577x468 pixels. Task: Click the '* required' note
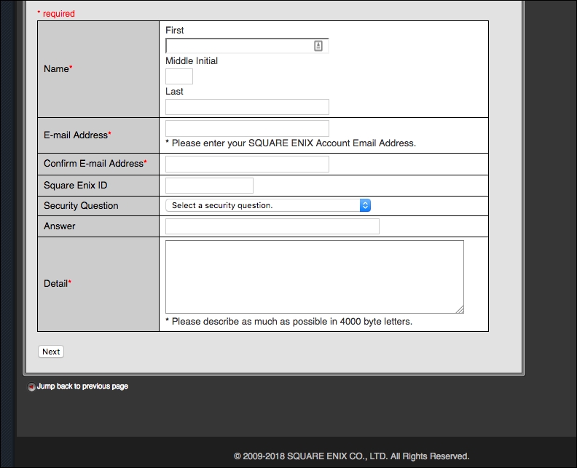click(x=56, y=14)
